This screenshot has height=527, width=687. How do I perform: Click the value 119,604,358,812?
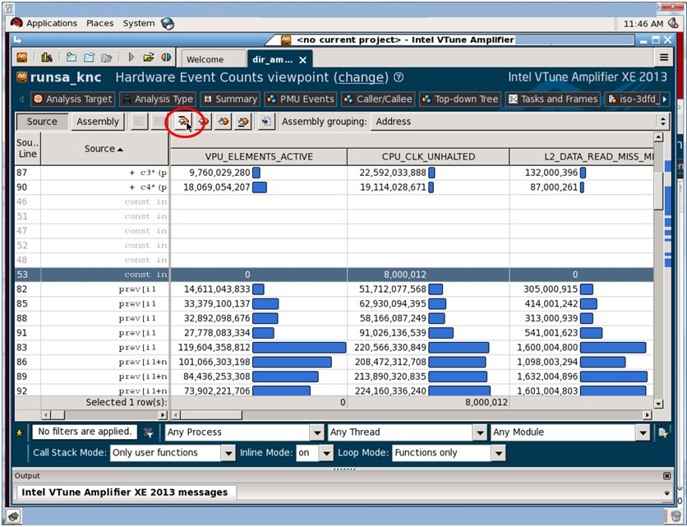point(214,348)
